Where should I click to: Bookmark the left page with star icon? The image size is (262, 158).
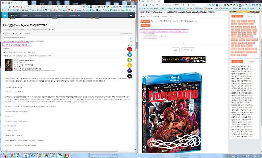coord(57,7)
